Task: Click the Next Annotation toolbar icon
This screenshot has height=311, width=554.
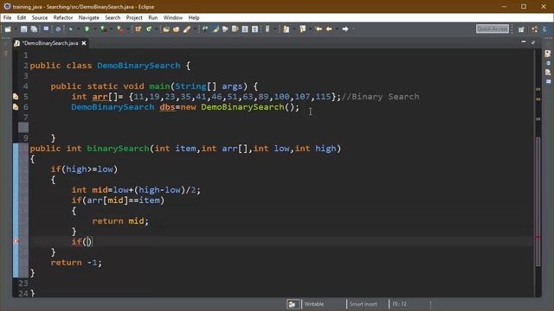Action: pyautogui.click(x=286, y=29)
